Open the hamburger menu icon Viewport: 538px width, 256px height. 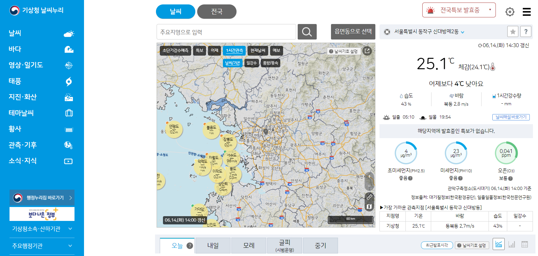[x=527, y=12]
